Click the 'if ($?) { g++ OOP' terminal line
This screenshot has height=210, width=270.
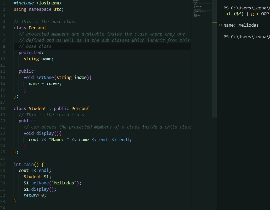click(x=248, y=14)
